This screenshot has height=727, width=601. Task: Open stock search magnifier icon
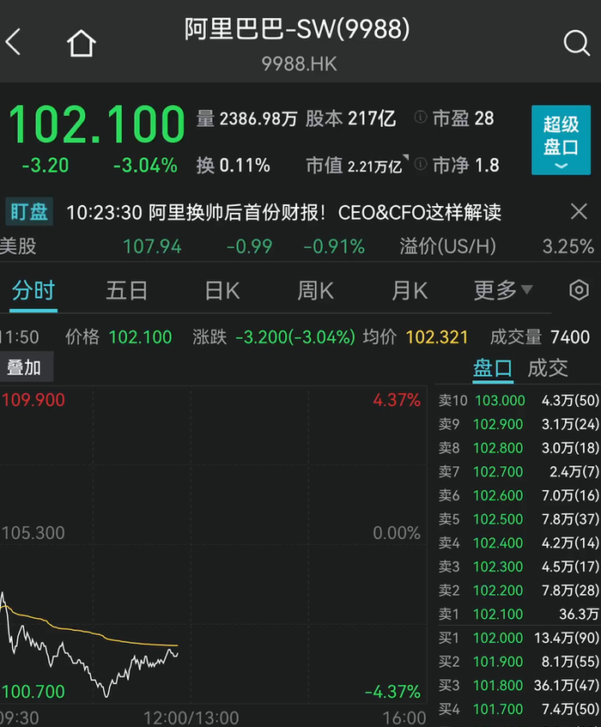[577, 44]
